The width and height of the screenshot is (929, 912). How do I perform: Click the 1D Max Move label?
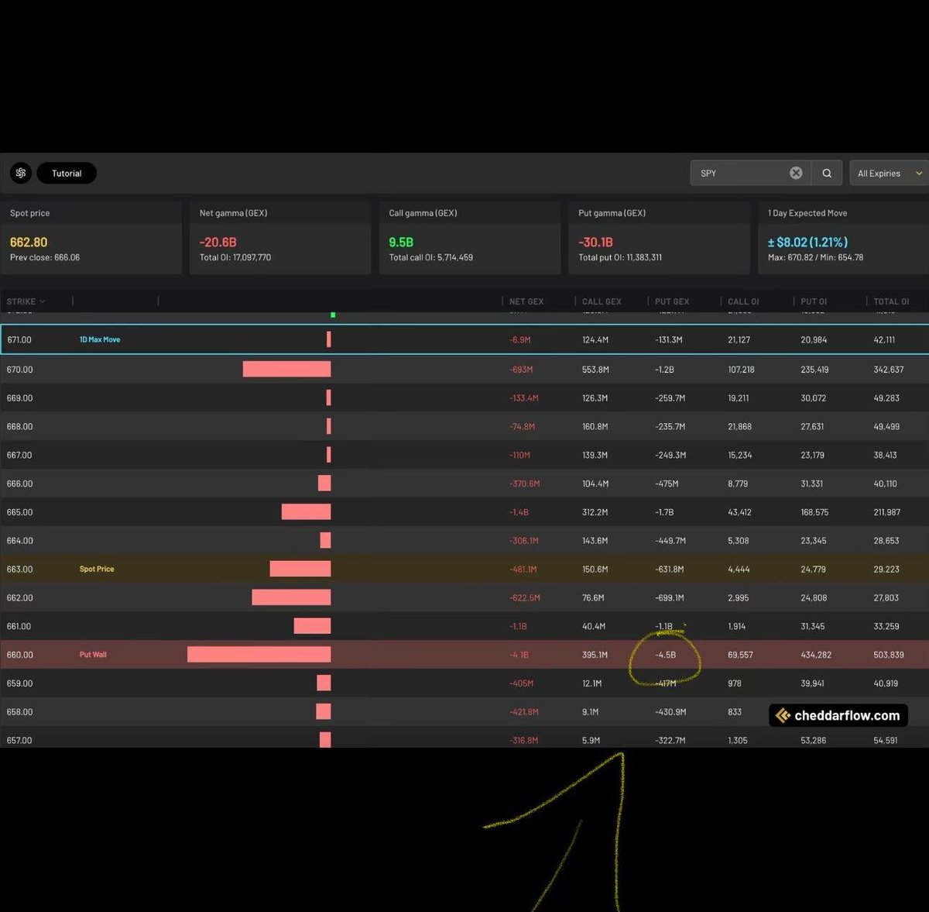pyautogui.click(x=100, y=339)
